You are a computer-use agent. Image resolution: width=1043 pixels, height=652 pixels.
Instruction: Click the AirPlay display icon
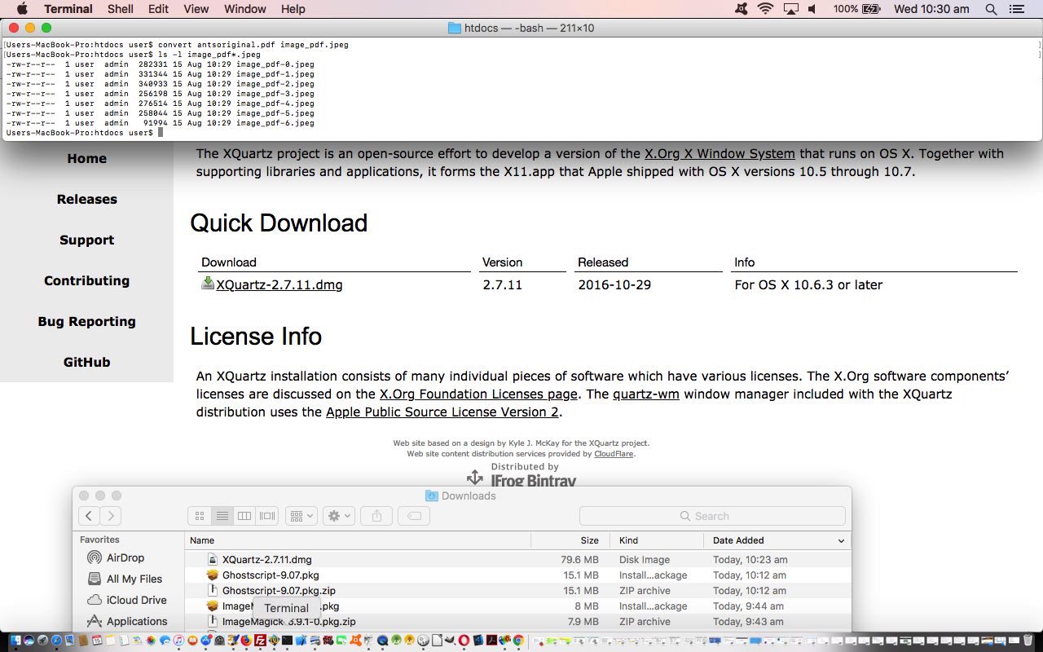click(x=790, y=9)
